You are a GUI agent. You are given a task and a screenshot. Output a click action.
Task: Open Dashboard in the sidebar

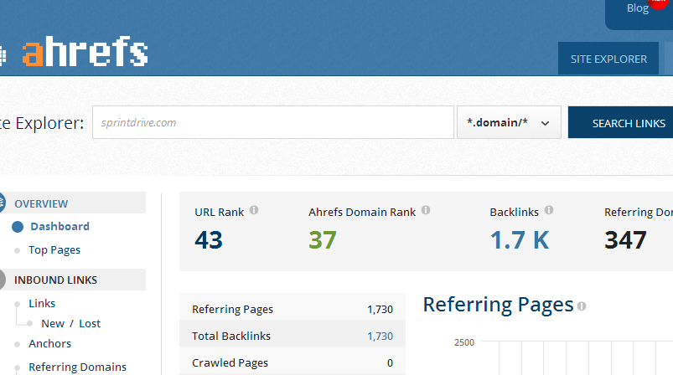tap(60, 226)
